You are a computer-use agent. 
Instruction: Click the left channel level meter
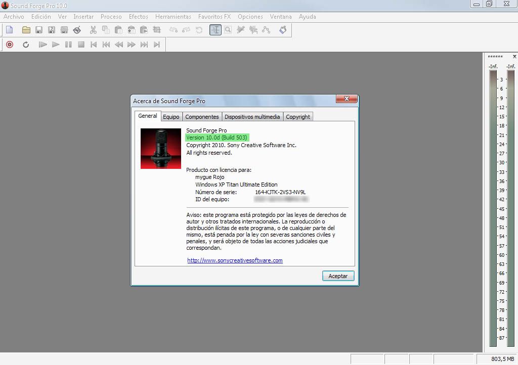click(x=493, y=208)
